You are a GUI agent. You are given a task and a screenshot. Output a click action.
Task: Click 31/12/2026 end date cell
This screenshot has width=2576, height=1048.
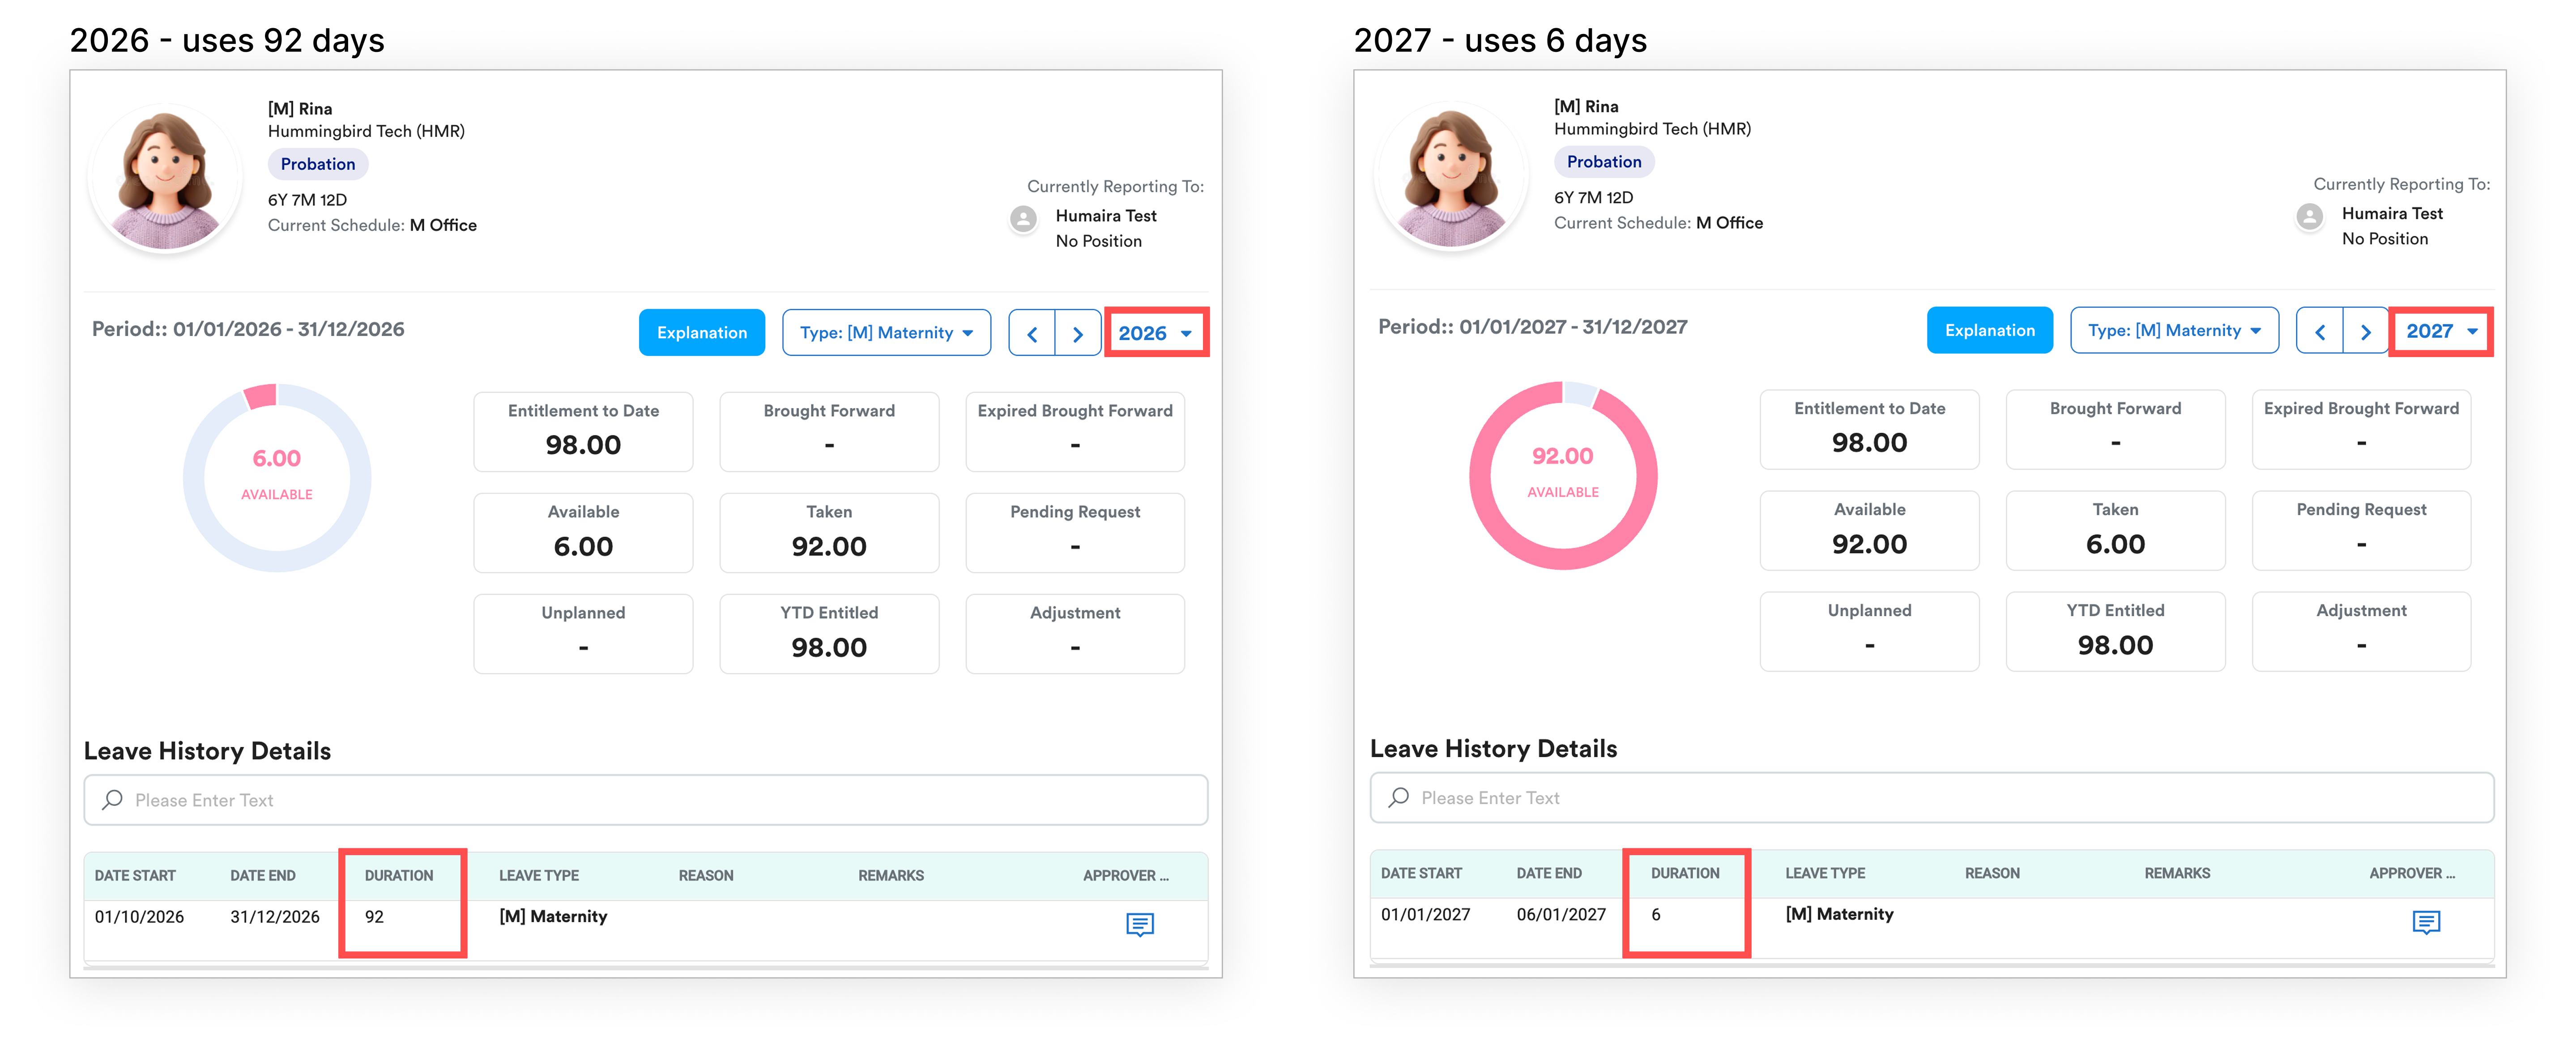(x=275, y=917)
